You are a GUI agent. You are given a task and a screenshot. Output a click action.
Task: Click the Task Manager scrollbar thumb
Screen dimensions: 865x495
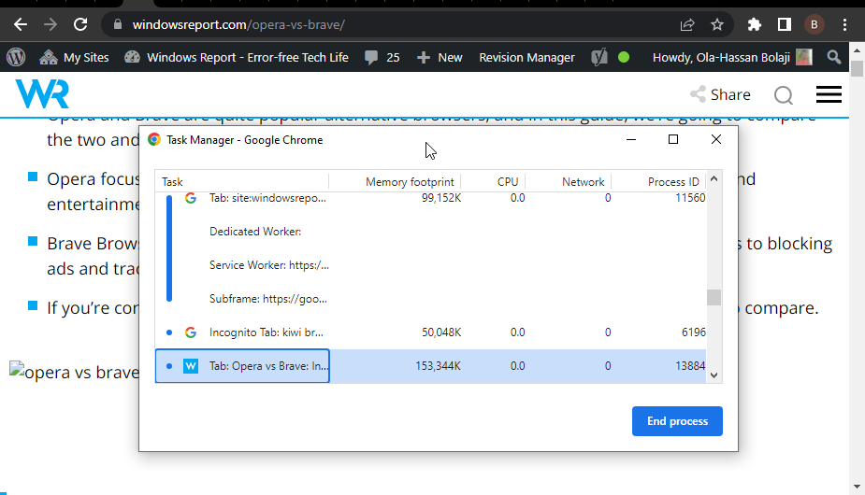[714, 297]
